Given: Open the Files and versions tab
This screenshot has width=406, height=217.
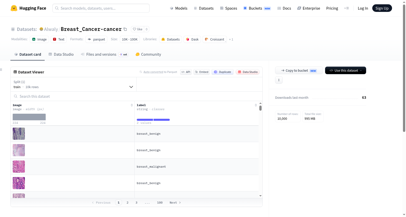Looking at the screenshot, I should (x=105, y=54).
